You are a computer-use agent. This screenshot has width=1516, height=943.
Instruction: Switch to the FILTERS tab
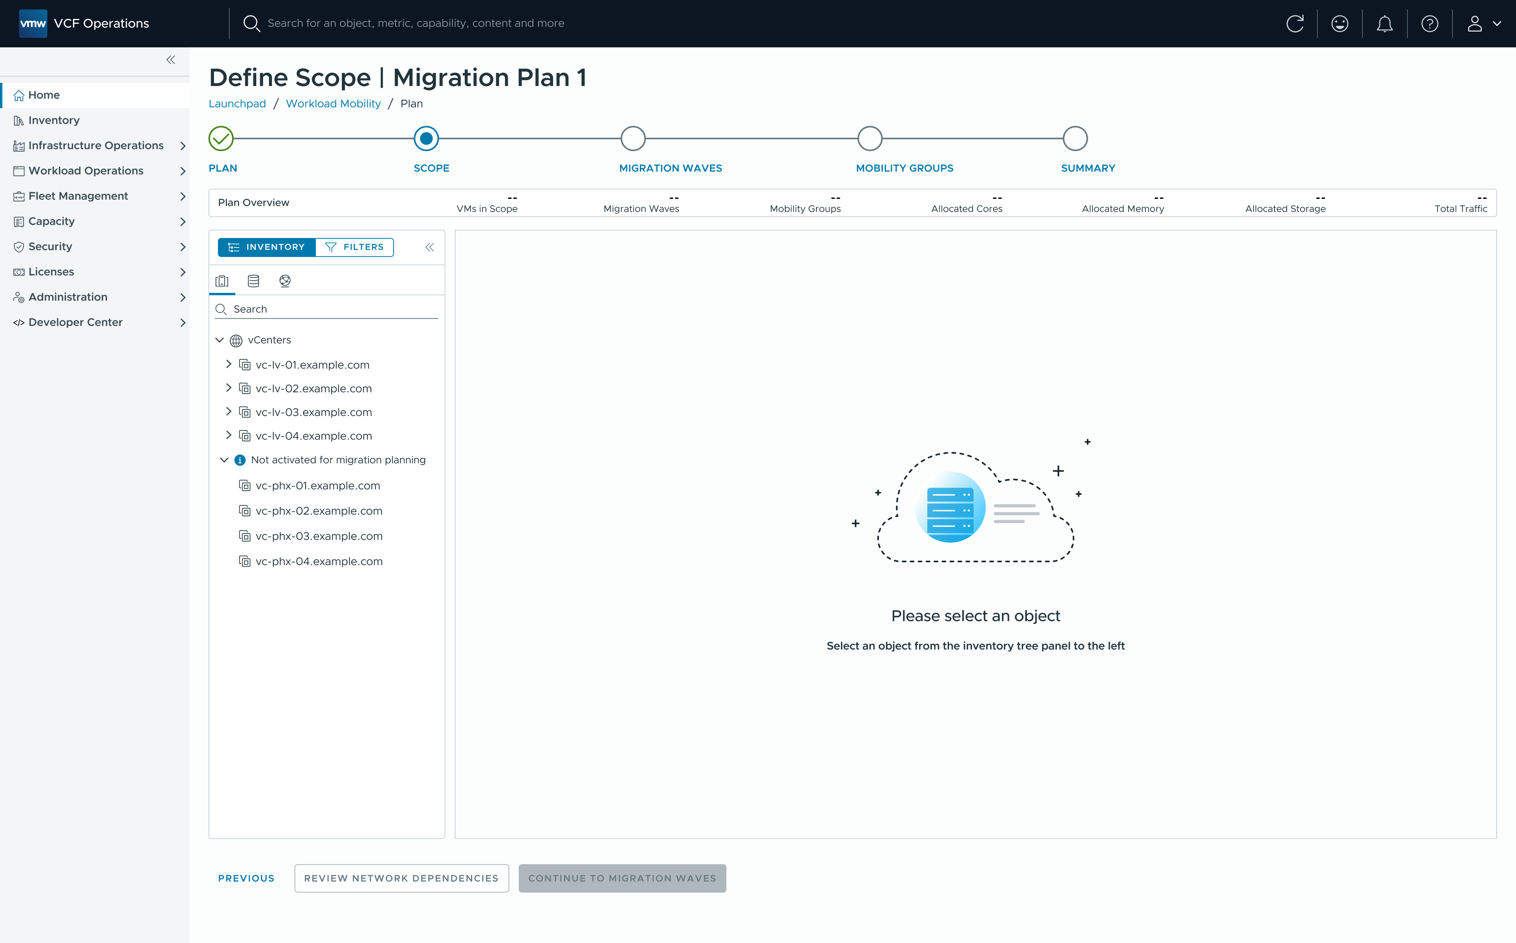(355, 247)
